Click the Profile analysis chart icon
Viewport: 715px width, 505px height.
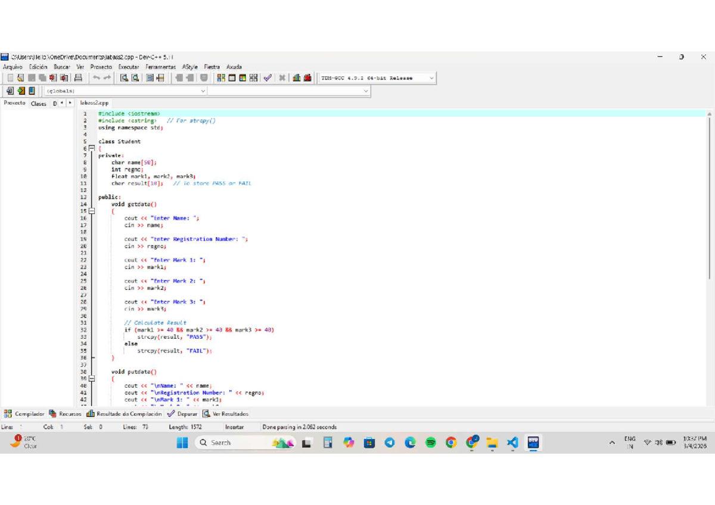[297, 78]
